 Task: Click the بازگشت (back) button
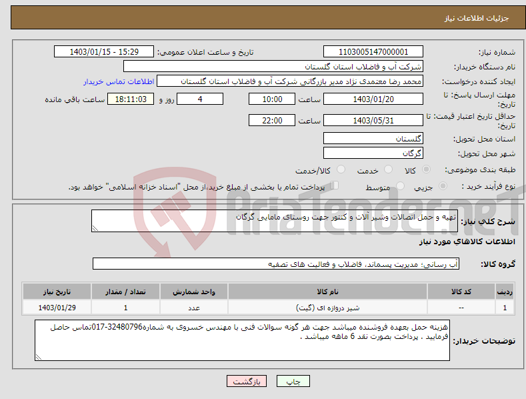247,381
